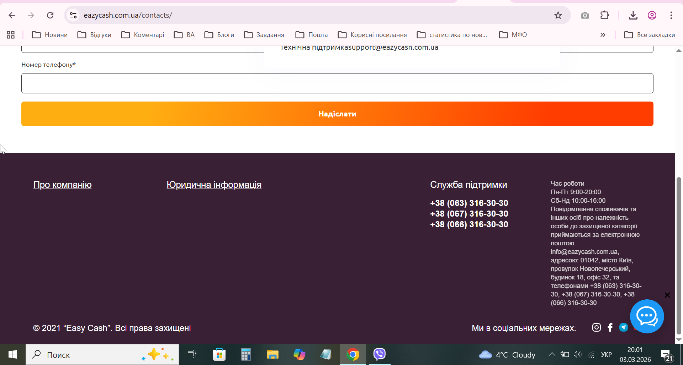The image size is (683, 365).
Task: Go back to the previous page
Action: [x=12, y=15]
